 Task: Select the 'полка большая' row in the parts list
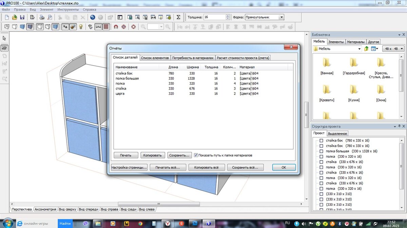coord(203,78)
